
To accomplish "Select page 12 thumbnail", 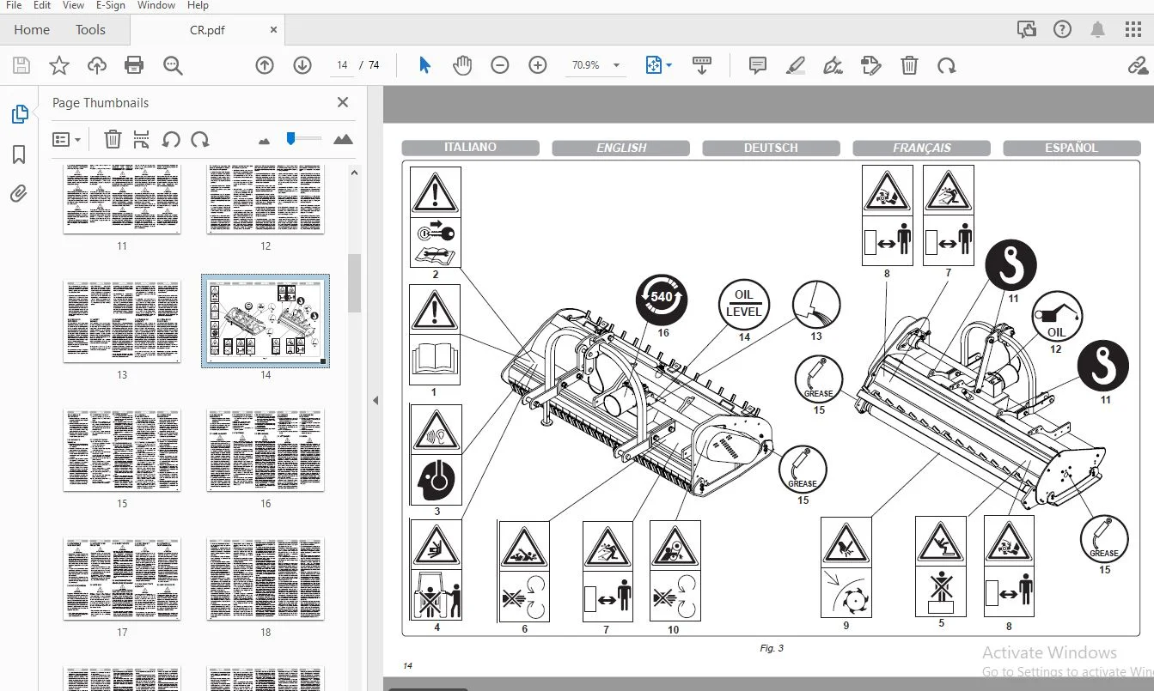I will (266, 199).
